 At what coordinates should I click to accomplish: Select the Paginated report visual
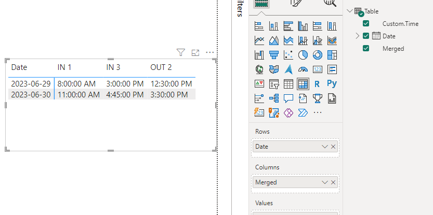pos(332,98)
